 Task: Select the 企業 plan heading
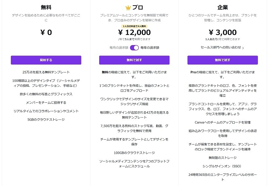(223, 7)
